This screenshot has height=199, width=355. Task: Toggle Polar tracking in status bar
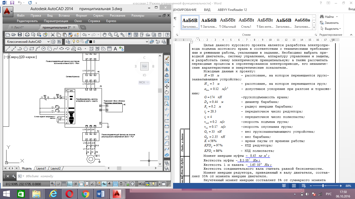pyautogui.click(x=75, y=184)
